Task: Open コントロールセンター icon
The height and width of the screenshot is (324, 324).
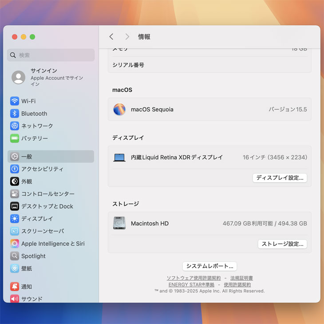Action: (x=15, y=194)
